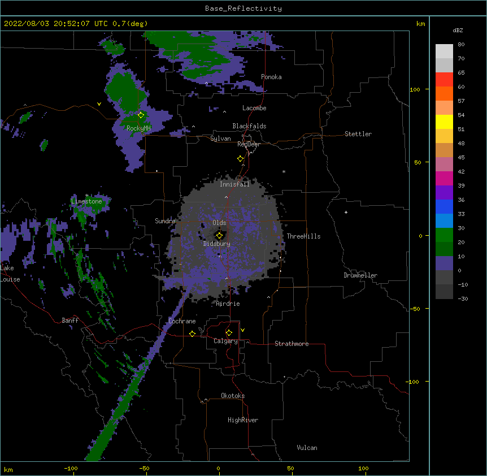Image resolution: width=487 pixels, height=476 pixels.
Task: Click the Cochrane town label
Action: [182, 321]
